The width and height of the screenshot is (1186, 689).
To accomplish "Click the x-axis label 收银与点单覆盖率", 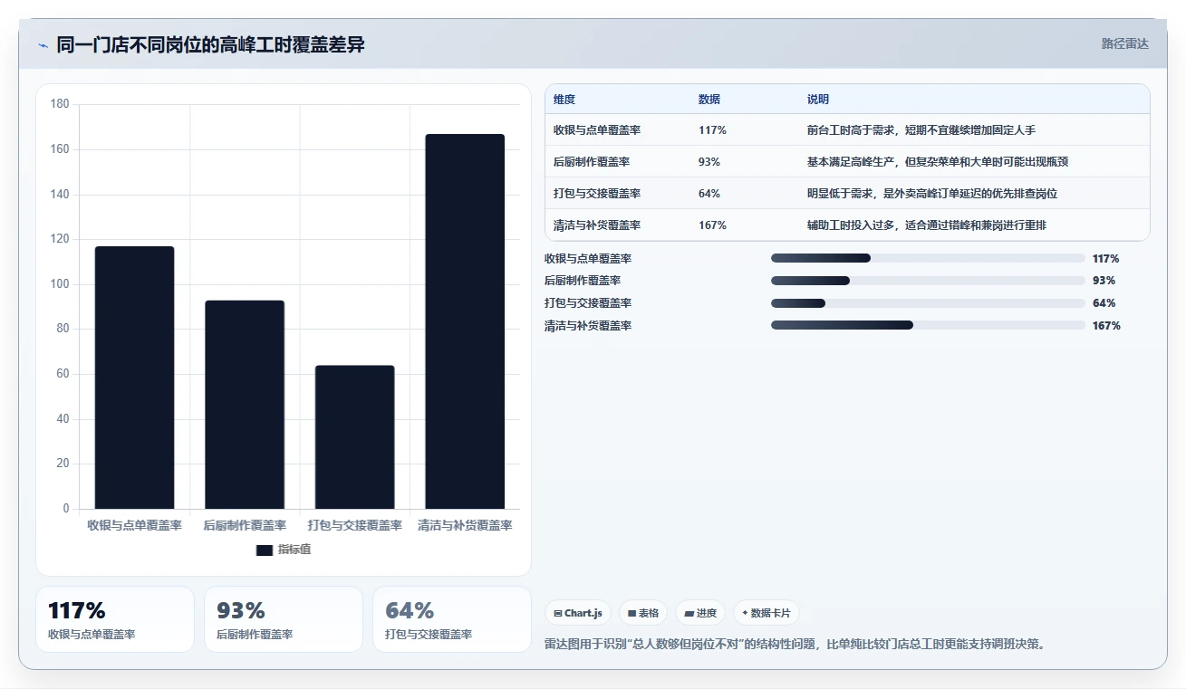I will point(134,525).
